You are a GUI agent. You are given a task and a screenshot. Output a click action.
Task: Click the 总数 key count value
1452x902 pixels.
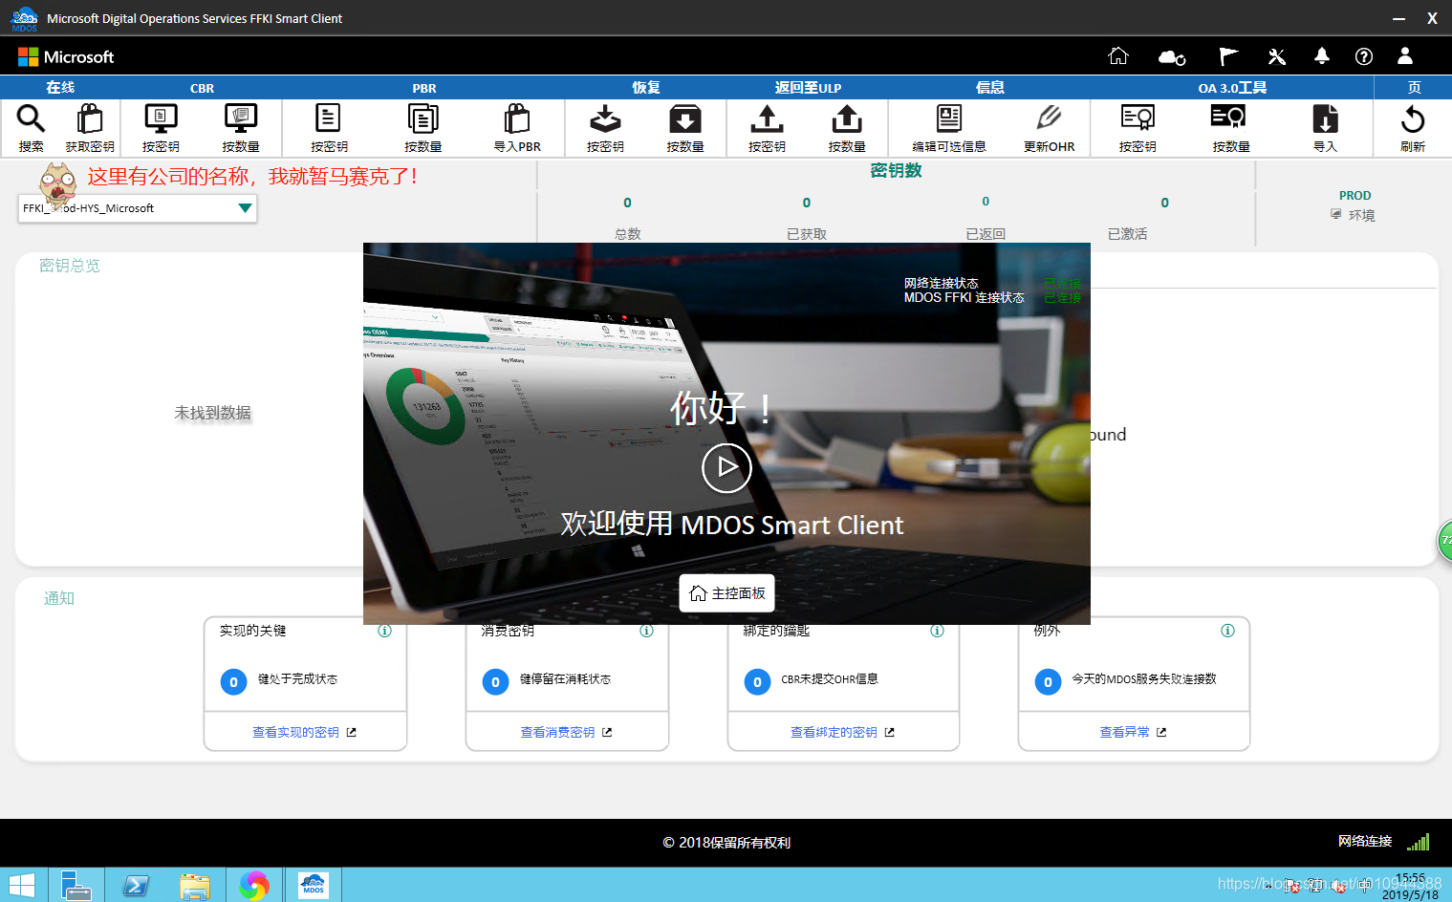coord(627,203)
